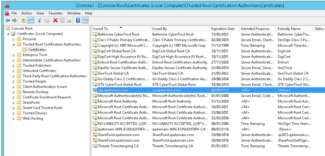This screenshot has height=156, width=325.
Task: Click the Back arrow in the toolbar
Action: click(x=7, y=20)
